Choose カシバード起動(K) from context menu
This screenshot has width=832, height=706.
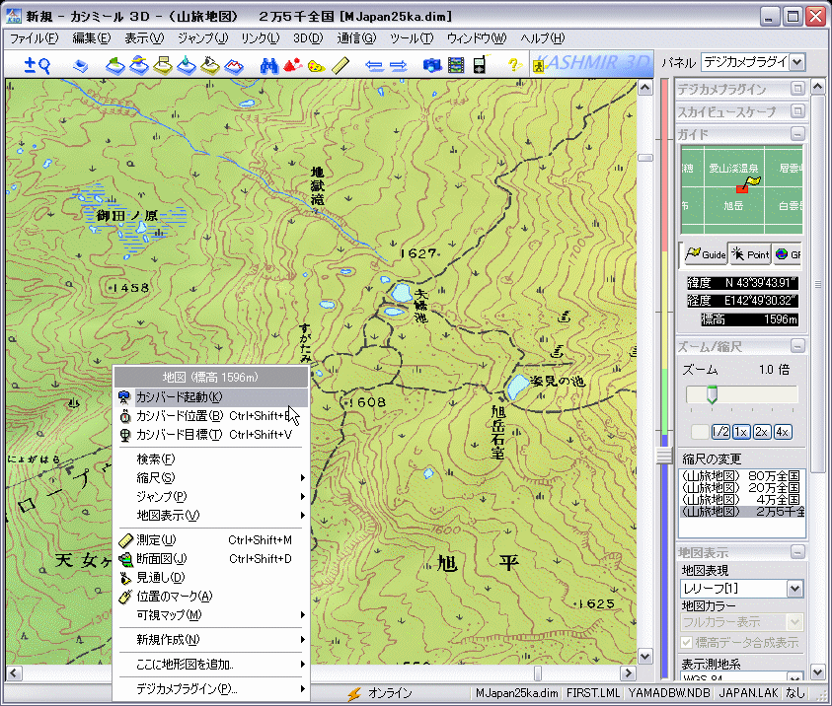coord(211,397)
